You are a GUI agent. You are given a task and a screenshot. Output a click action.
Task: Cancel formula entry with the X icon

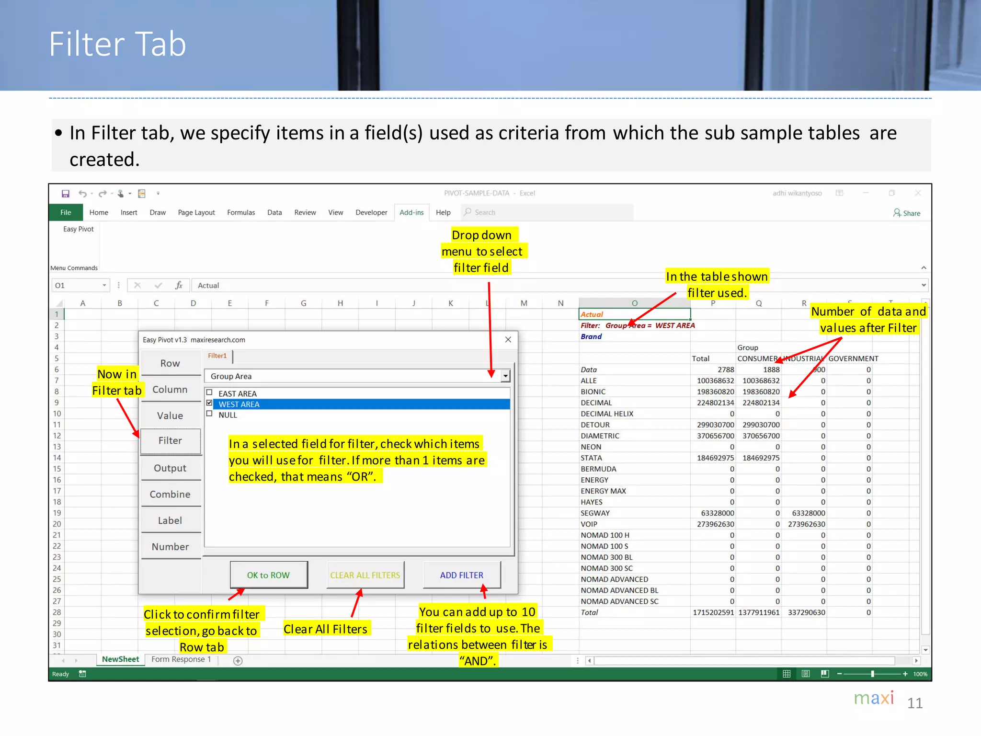click(137, 285)
